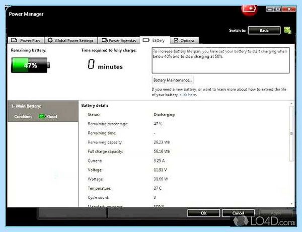Click the Options tab checkbox icon
This screenshot has height=232, width=302.
pos(176,40)
